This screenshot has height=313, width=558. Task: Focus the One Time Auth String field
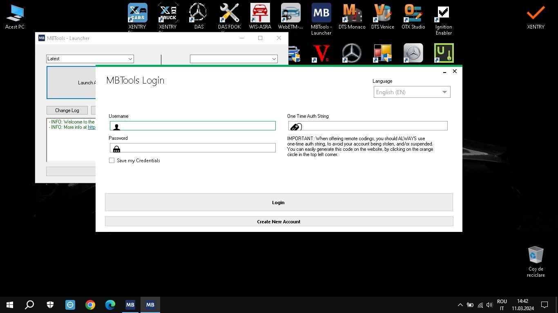[368, 126]
